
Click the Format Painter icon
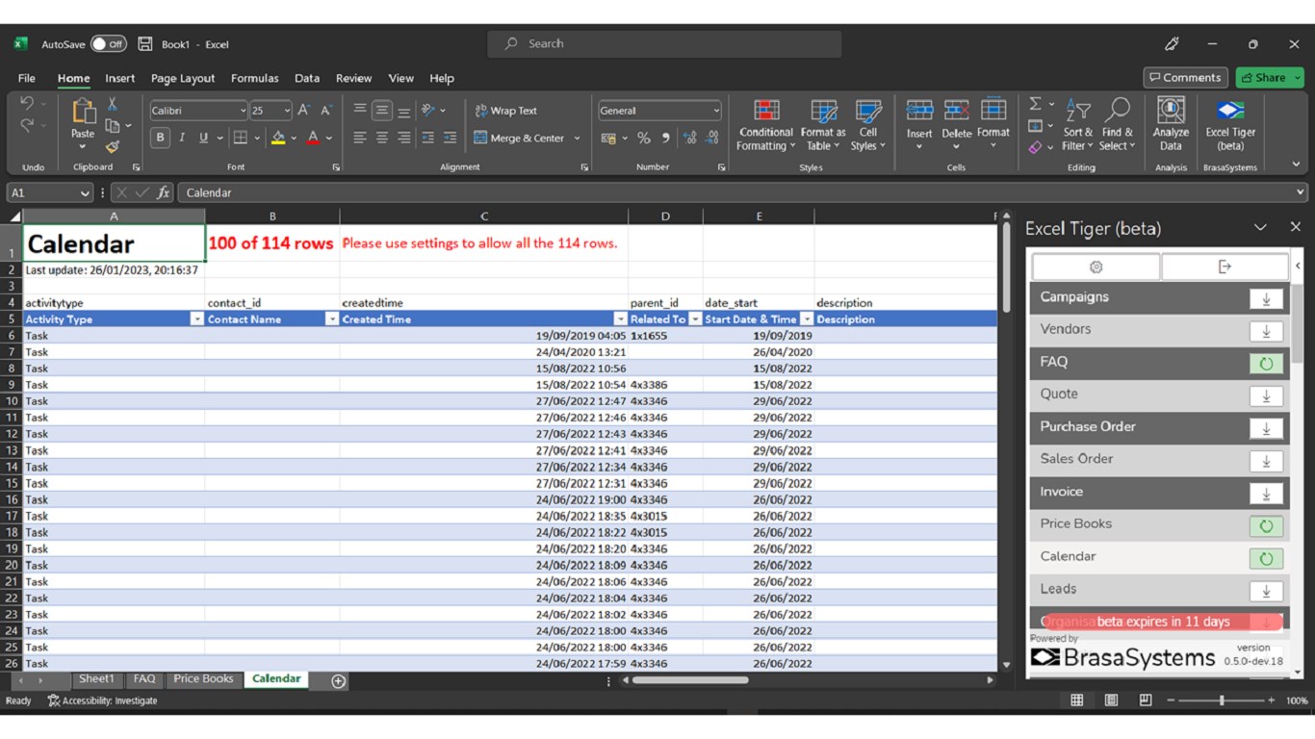(113, 147)
